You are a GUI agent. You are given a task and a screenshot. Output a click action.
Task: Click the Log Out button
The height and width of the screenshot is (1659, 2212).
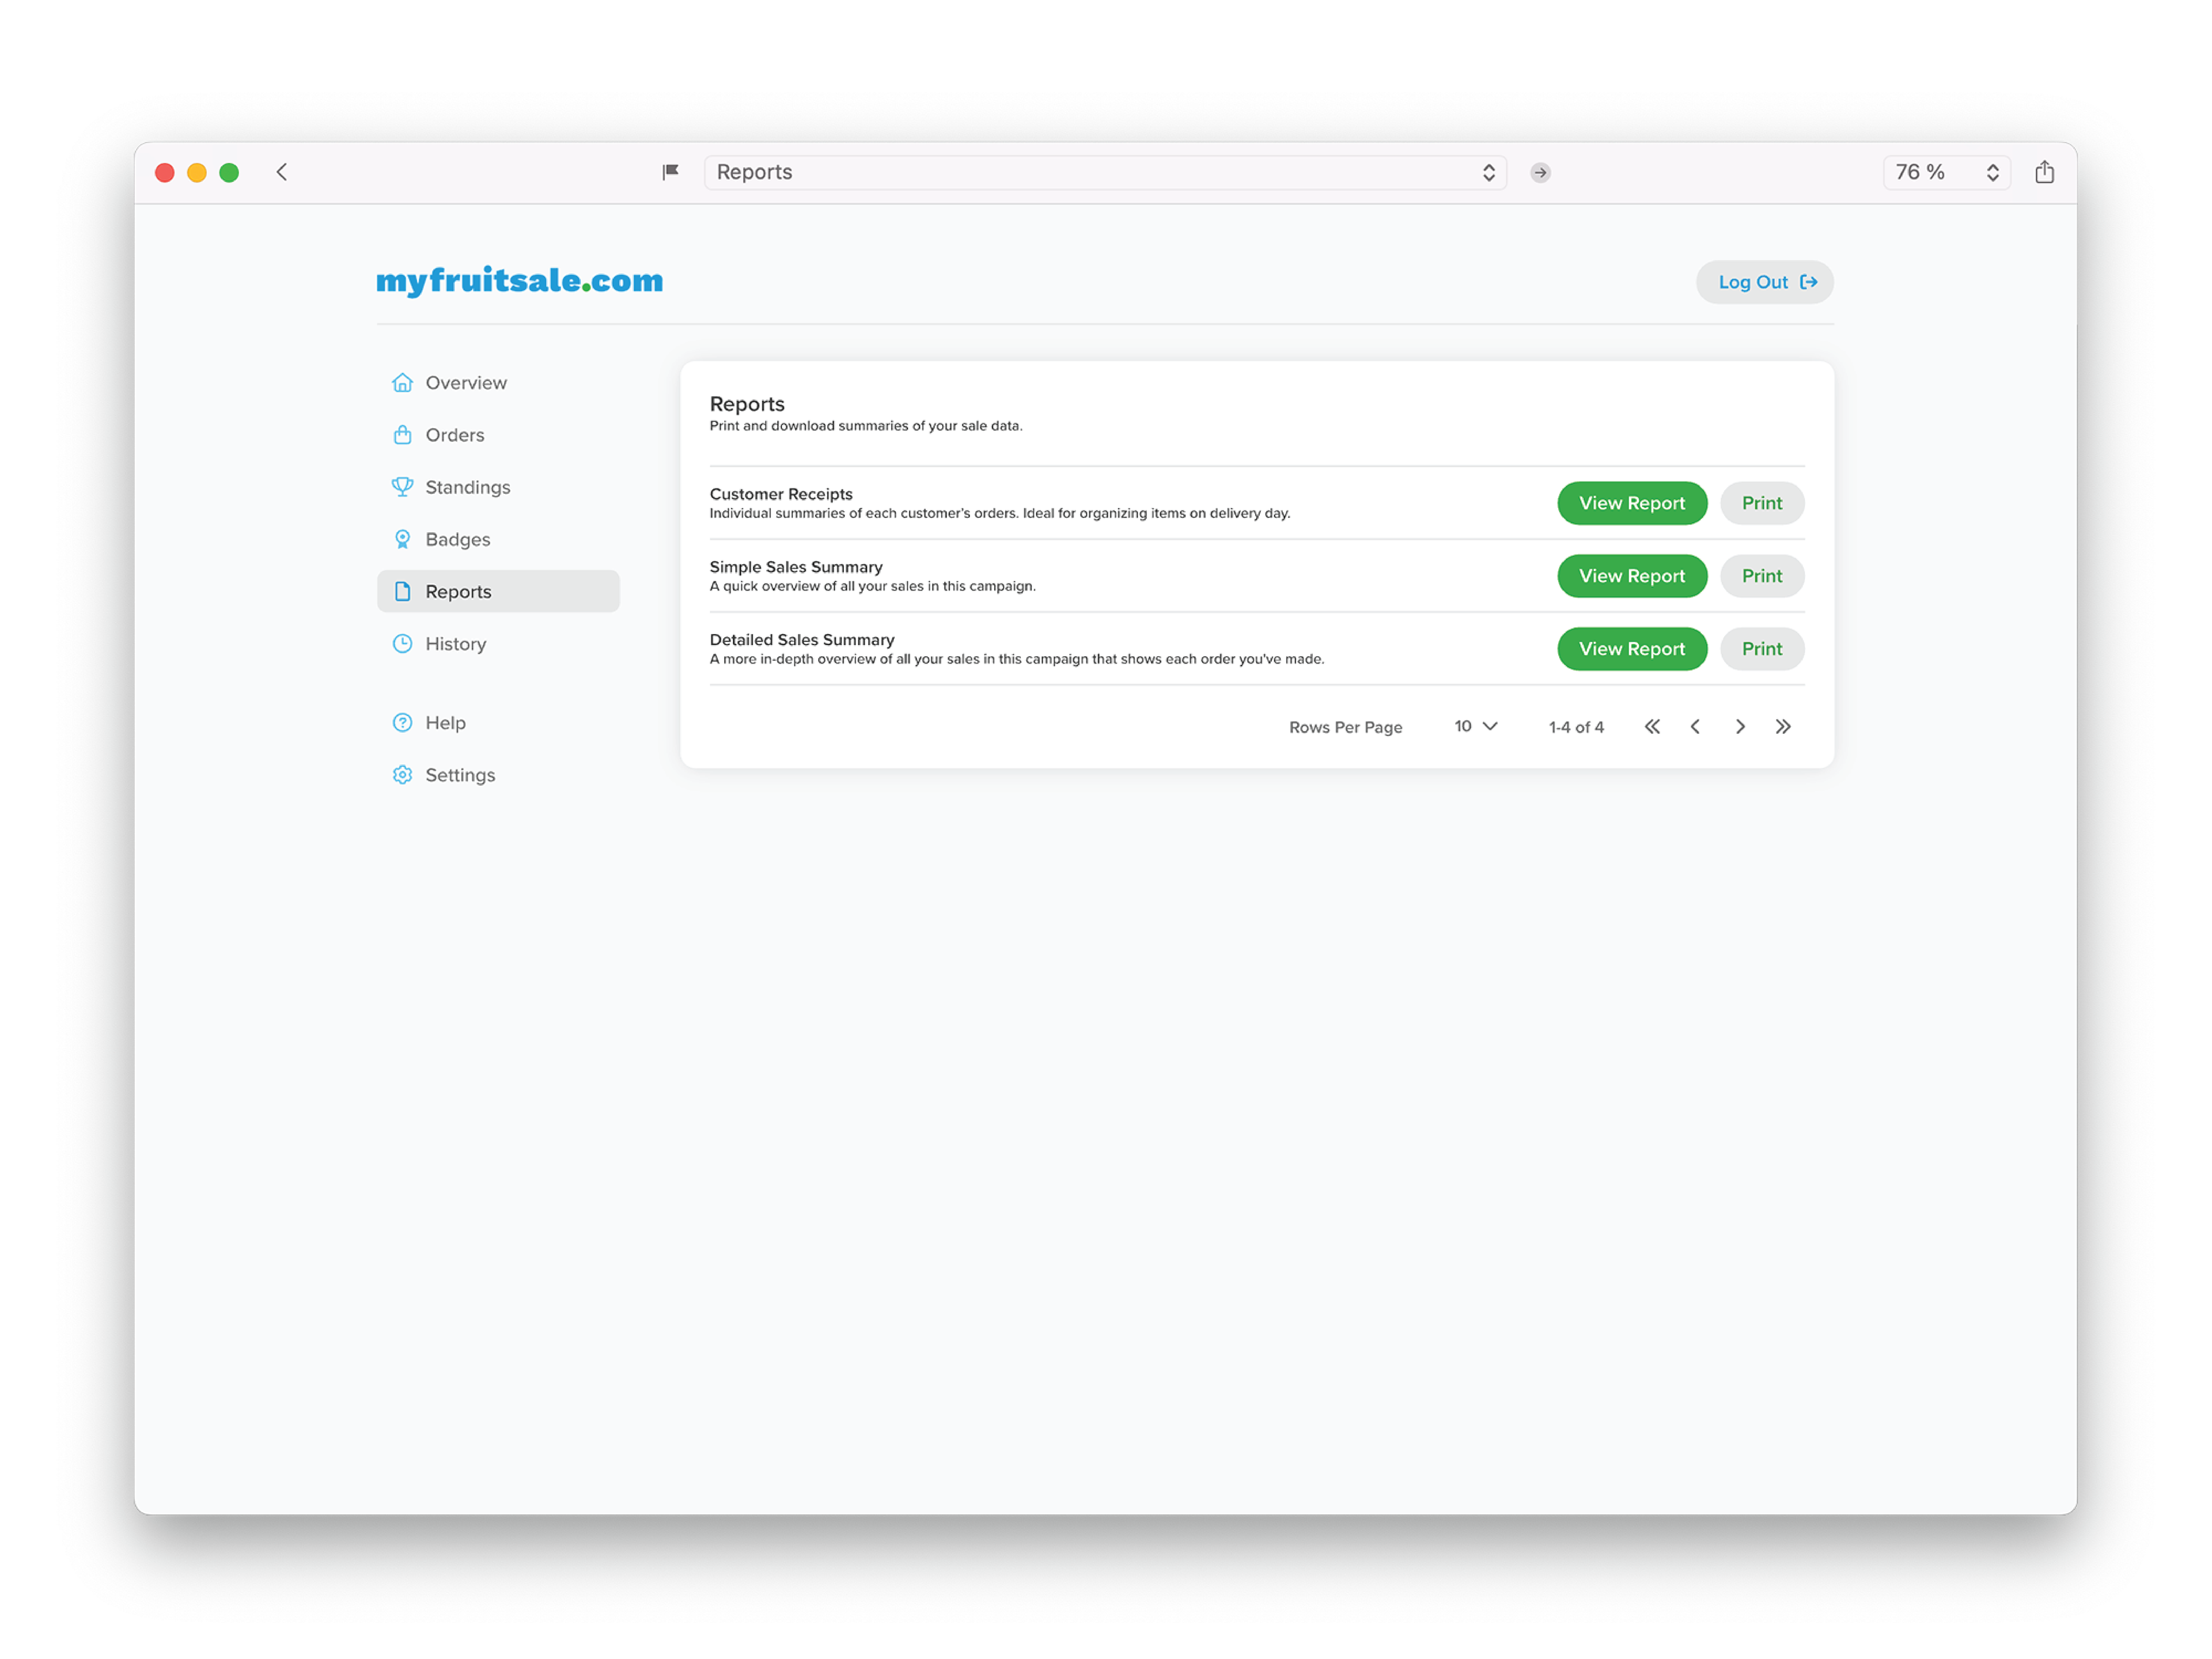click(1764, 282)
